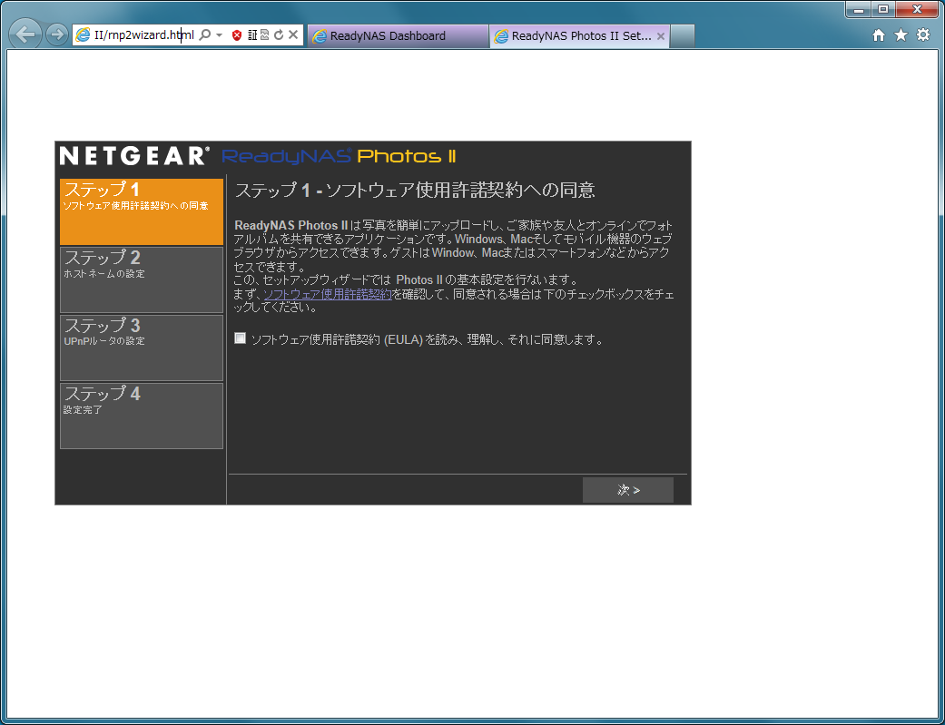Click the red security certificate error icon
The height and width of the screenshot is (725, 945).
(x=237, y=35)
